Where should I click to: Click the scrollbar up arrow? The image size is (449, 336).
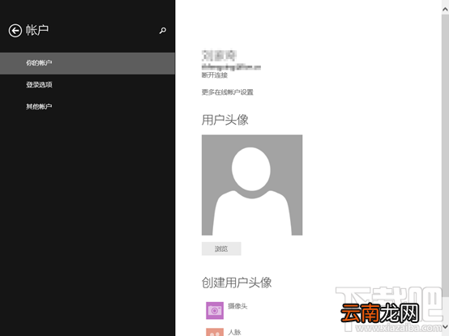(445, 10)
